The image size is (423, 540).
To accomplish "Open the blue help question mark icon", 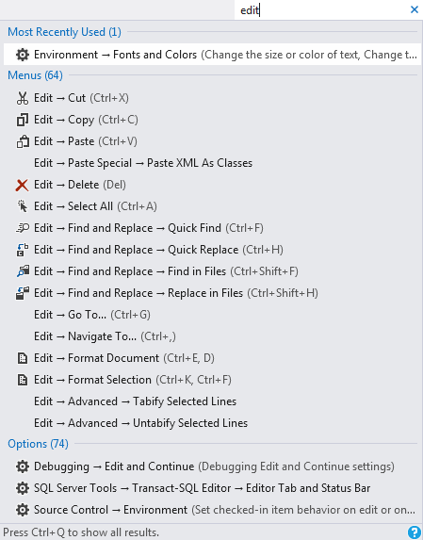I will tap(415, 532).
